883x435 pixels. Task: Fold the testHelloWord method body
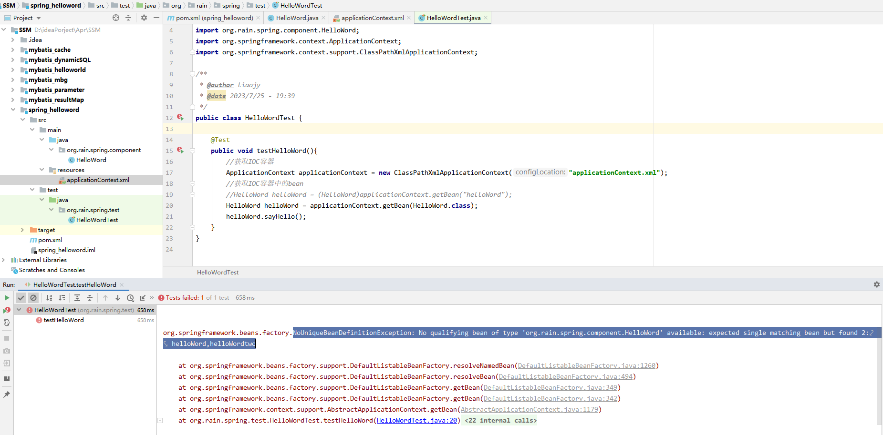192,151
